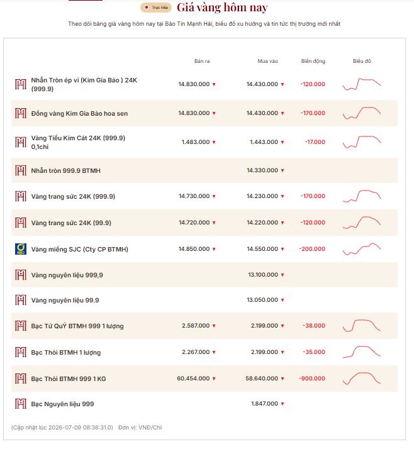
Task: Click the Biến động column header
Action: coord(313,61)
